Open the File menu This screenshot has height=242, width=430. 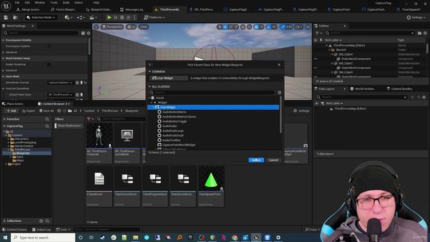click(x=17, y=3)
